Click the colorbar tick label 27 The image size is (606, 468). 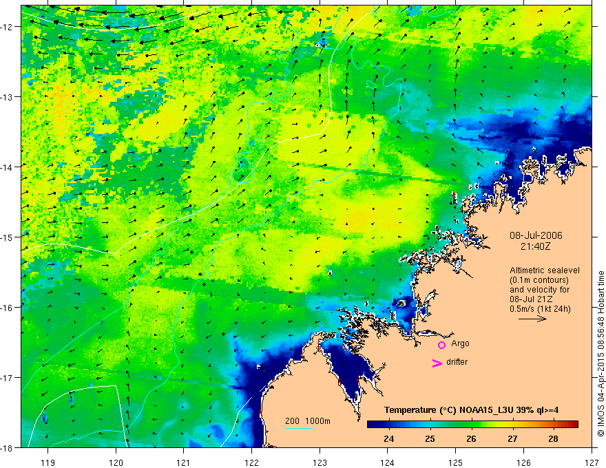point(512,438)
